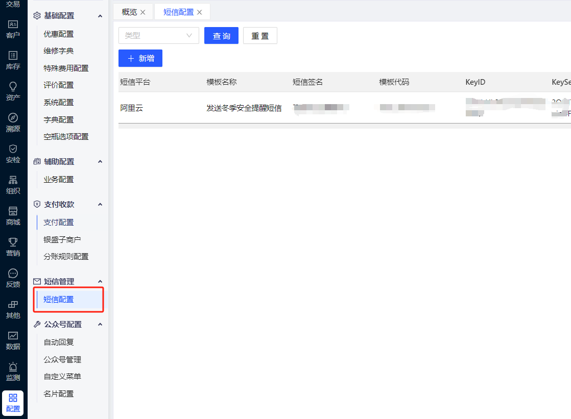The image size is (571, 419).
Task: Open 银盛子商户 in the sidebar
Action: (62, 239)
